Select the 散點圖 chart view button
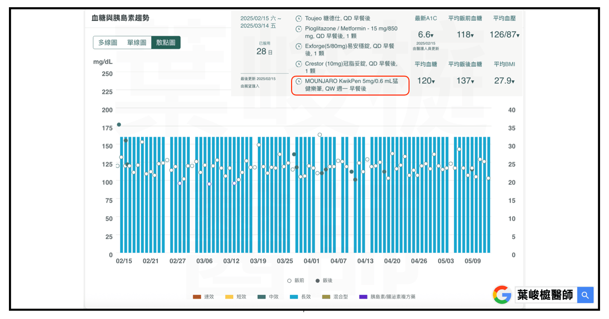609x319 pixels. [x=166, y=43]
